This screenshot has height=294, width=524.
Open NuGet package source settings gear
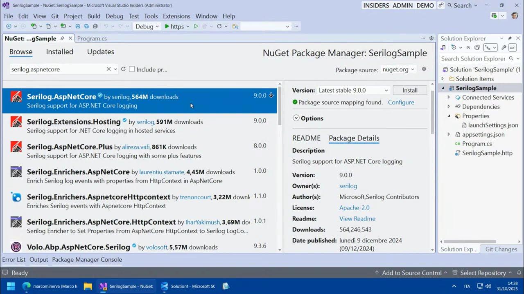(424, 69)
